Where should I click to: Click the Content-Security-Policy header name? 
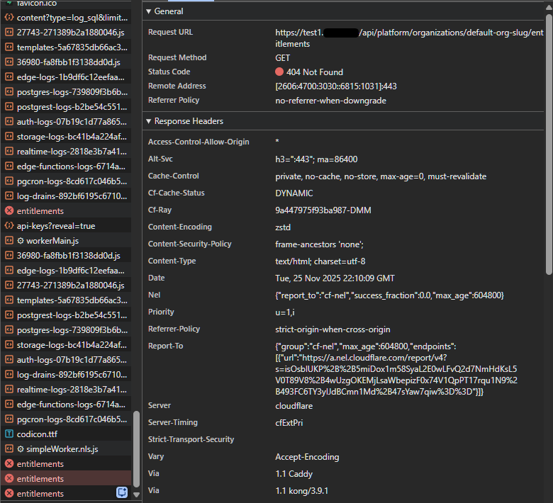(x=190, y=244)
